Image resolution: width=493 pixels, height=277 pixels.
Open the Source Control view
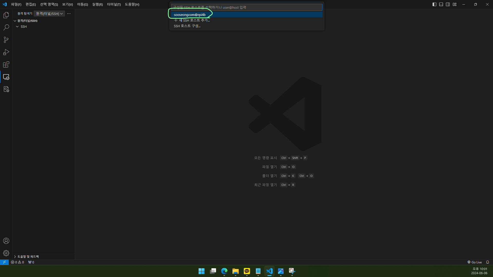6,40
